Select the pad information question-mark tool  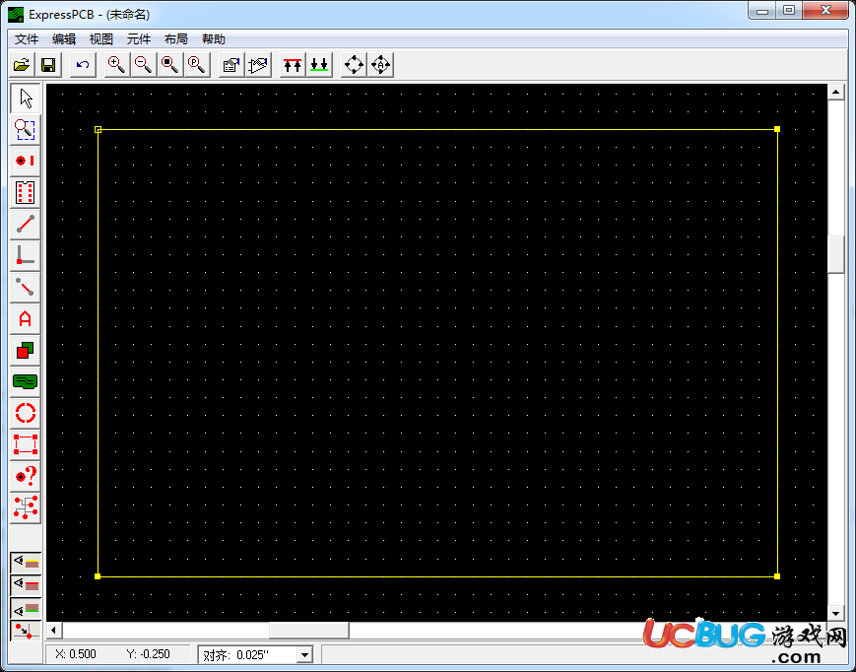click(25, 477)
